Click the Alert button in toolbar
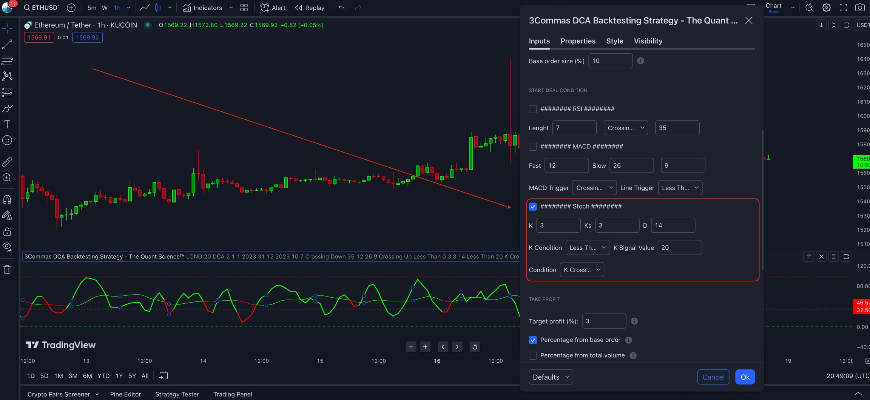The width and height of the screenshot is (870, 400). 273,8
